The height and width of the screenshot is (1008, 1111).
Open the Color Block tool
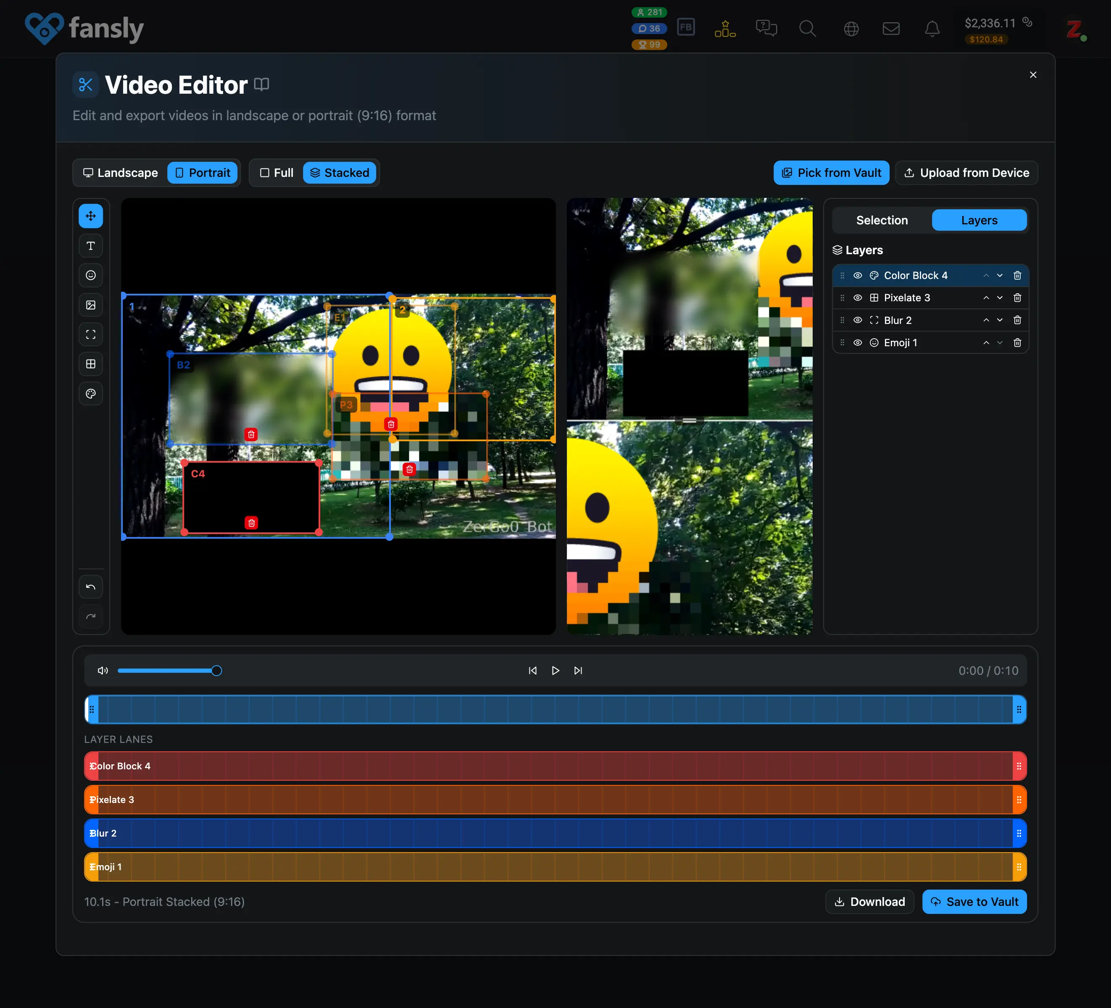point(90,394)
